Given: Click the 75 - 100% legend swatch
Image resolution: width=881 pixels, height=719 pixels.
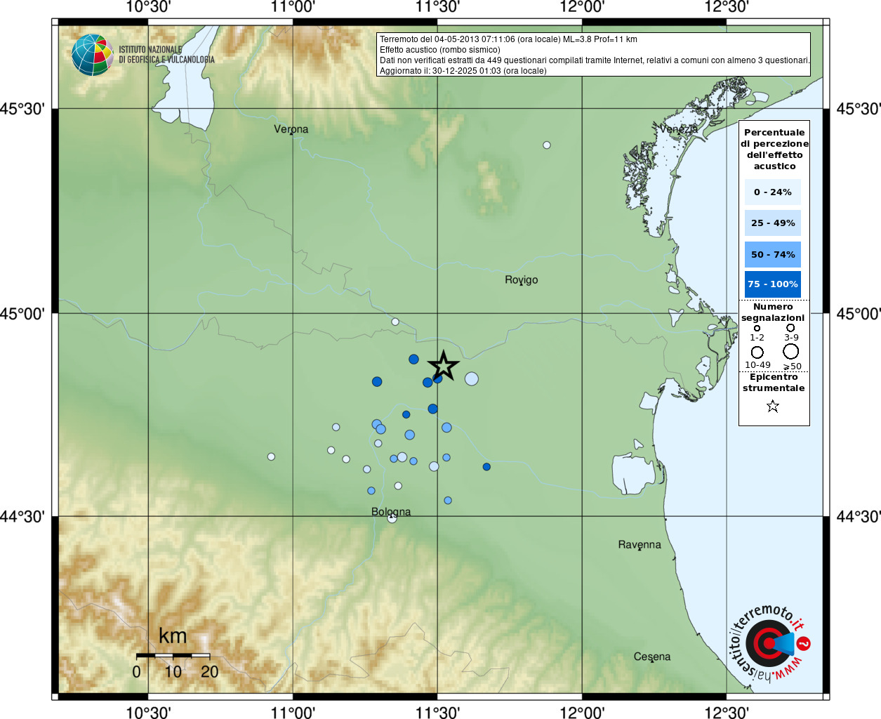Looking at the screenshot, I should [772, 284].
